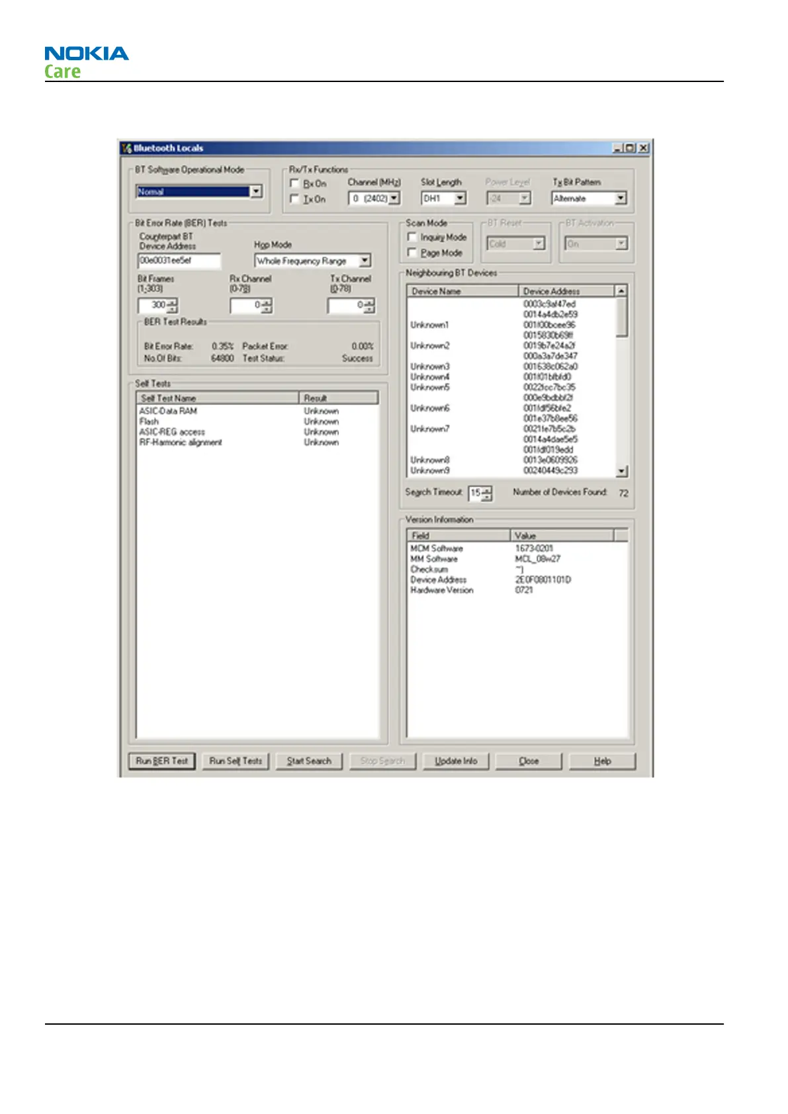
Task: Select the ASIC-REG access row
Action: click(257, 432)
